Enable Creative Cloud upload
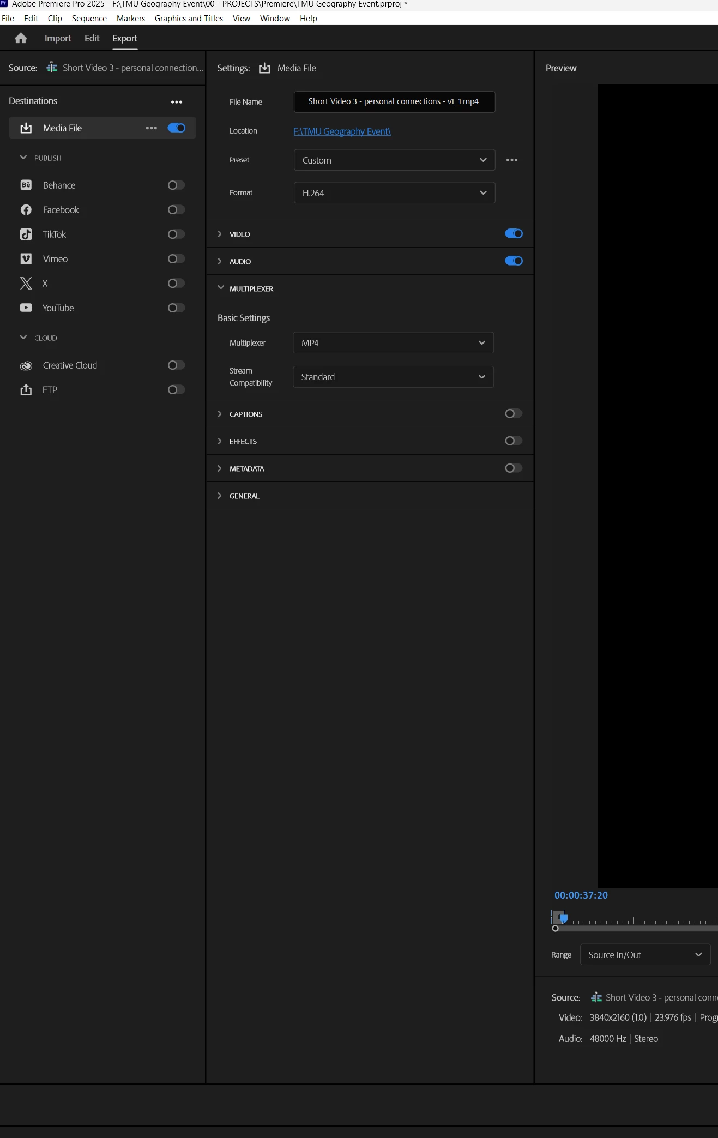 176,365
